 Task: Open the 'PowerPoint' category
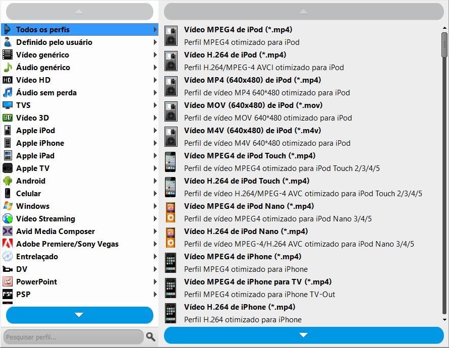[x=80, y=281]
